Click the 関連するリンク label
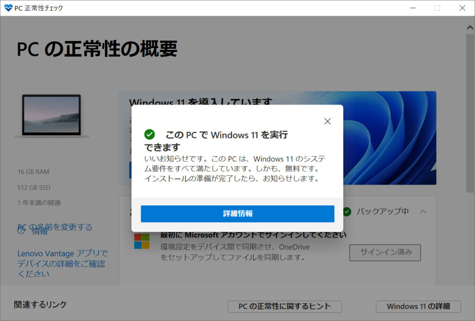The width and height of the screenshot is (475, 321). tap(40, 304)
